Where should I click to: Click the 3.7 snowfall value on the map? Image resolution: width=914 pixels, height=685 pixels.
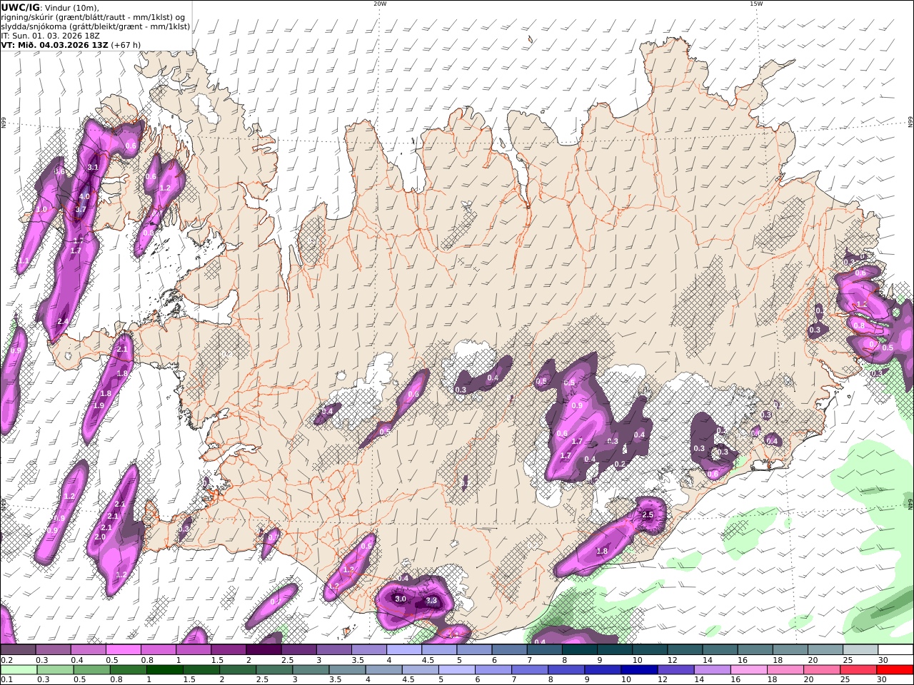80,209
